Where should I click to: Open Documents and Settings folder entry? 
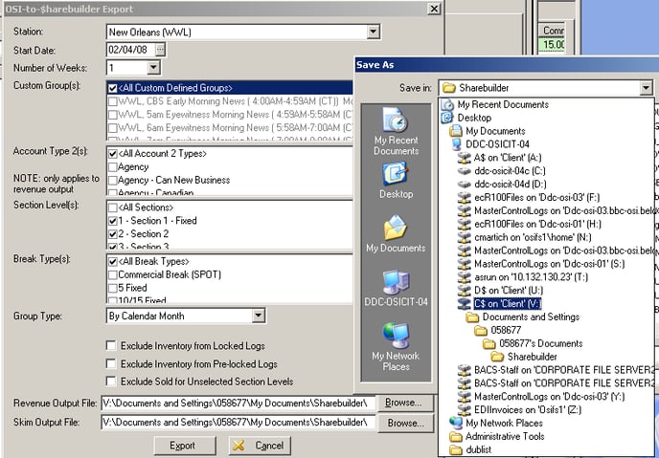click(523, 317)
